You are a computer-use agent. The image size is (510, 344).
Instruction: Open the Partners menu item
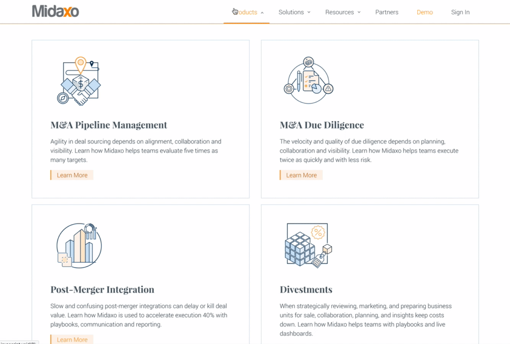pyautogui.click(x=387, y=12)
